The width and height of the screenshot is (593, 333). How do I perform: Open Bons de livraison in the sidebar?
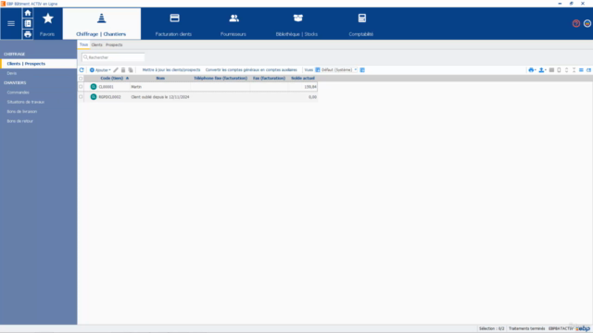(x=22, y=112)
